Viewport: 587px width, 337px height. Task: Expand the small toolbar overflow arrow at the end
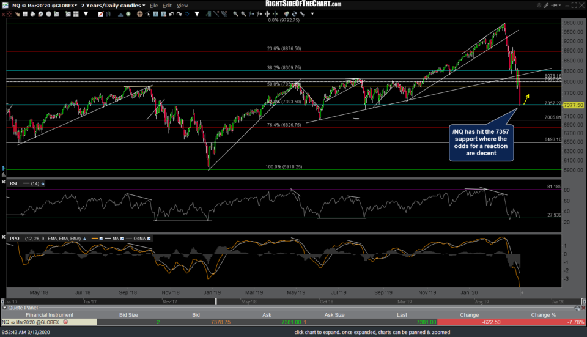[x=312, y=14]
